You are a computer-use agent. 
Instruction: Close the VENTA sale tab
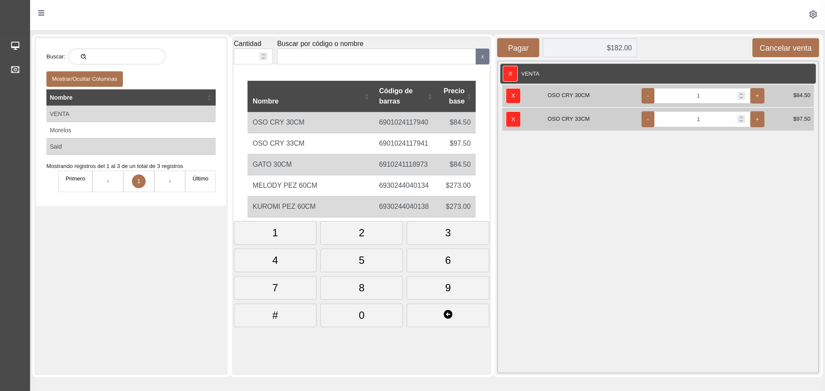510,74
